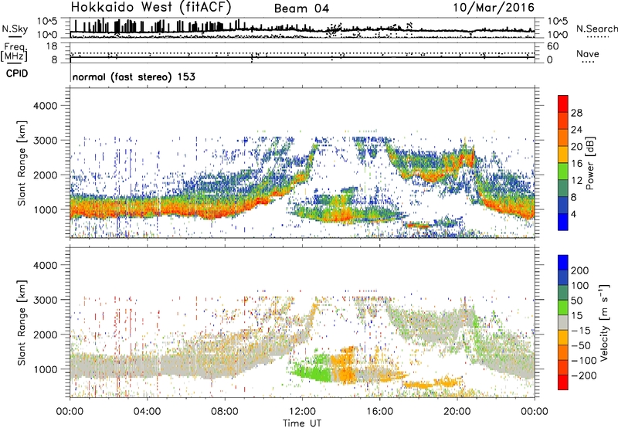The image size is (618, 428).
Task: Click the 'Velocity [m s-1]' axis label
Action: [x=605, y=322]
